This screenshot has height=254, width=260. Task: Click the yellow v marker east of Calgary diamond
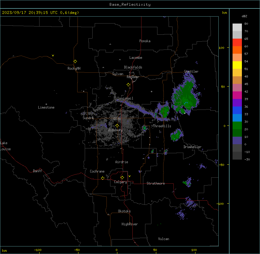[129, 176]
